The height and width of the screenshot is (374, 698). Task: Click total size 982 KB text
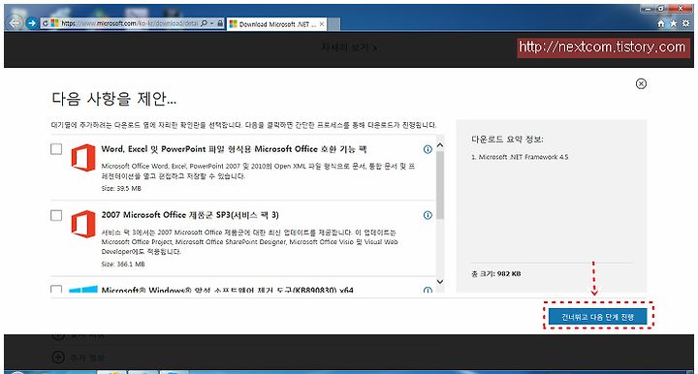[496, 274]
